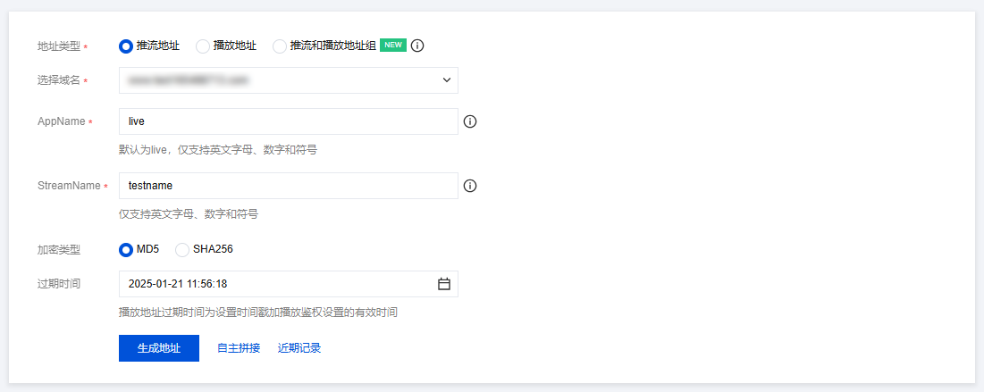
Task: Open the 自主拼接 link
Action: 239,348
